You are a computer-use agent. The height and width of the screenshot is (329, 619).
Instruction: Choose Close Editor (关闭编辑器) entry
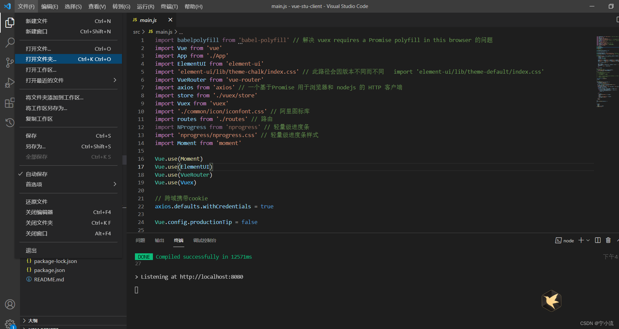click(68, 212)
